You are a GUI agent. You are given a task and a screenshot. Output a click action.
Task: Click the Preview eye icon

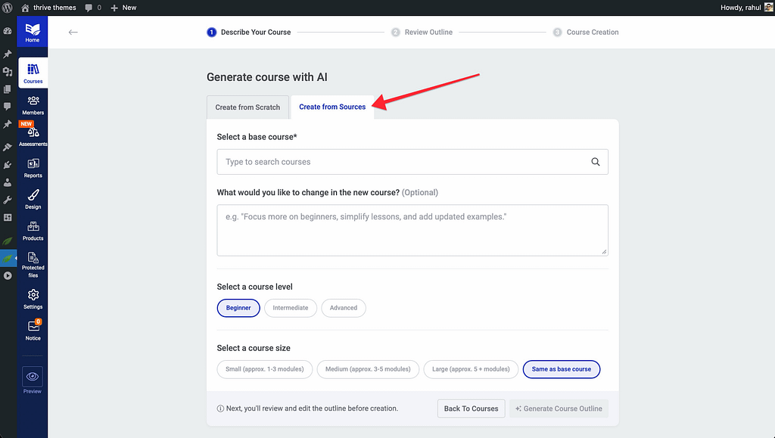point(33,376)
